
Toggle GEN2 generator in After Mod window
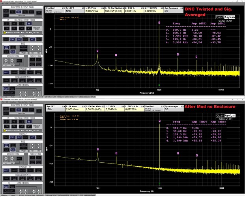coord(12,186)
